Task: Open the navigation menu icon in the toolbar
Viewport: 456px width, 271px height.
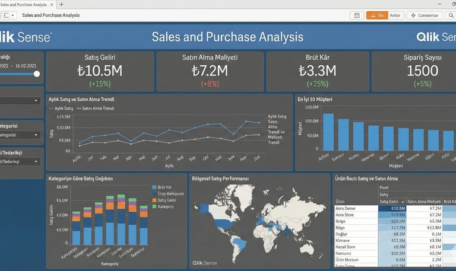Action: click(x=9, y=15)
